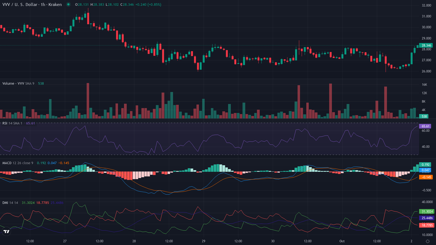Click the 31.000 price scale label
436x245 pixels.
click(x=426, y=16)
